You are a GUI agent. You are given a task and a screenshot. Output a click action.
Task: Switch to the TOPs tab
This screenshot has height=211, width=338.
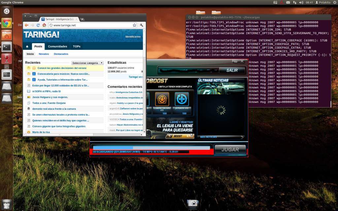coord(77,46)
